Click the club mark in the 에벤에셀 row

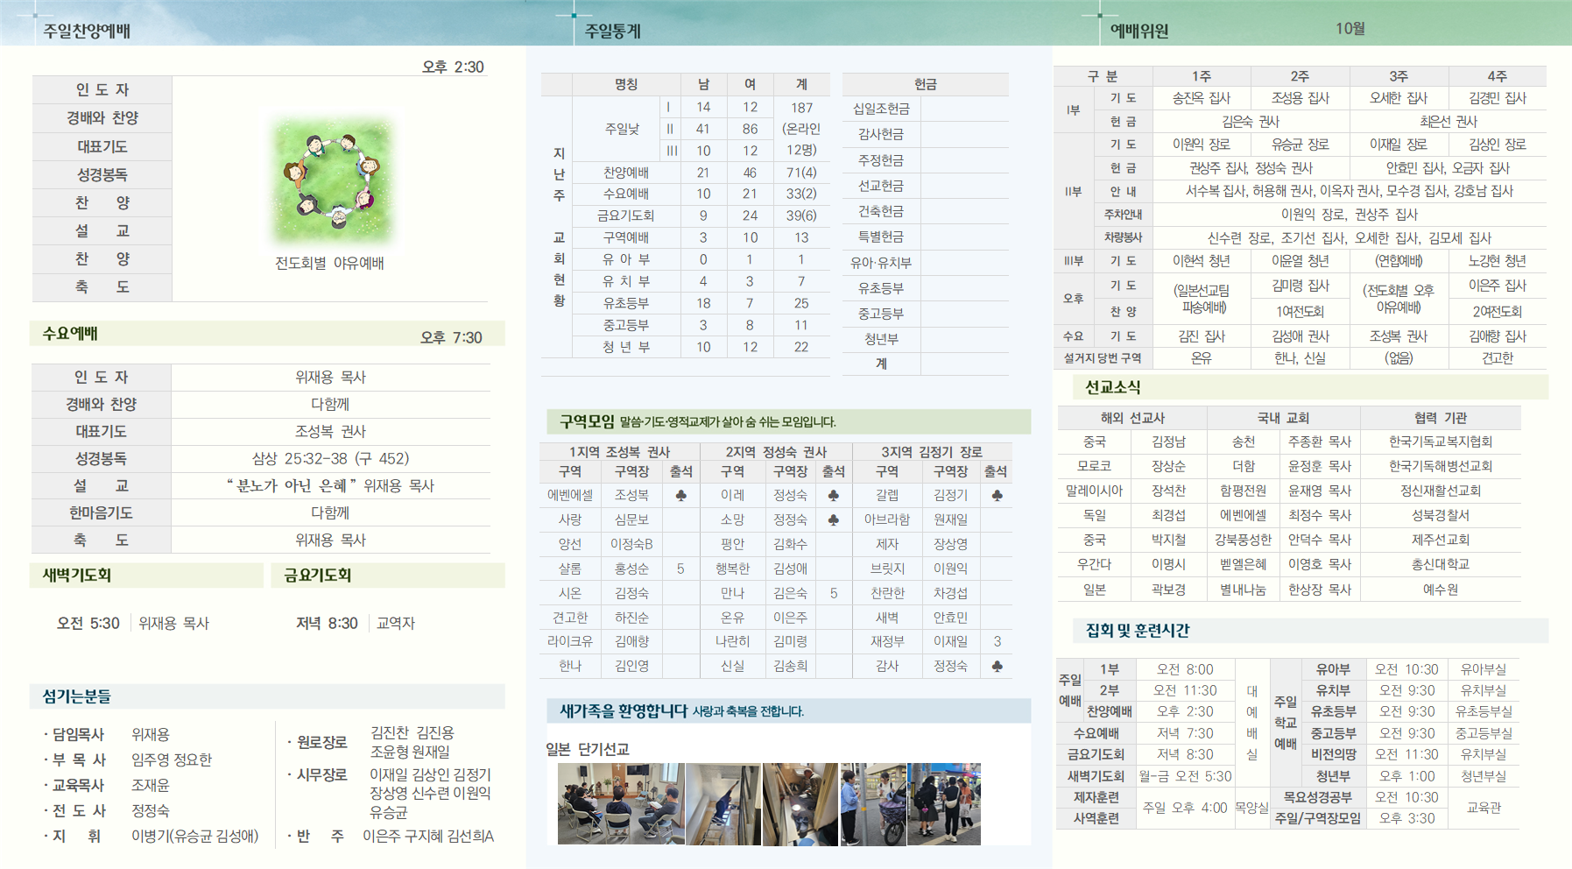coord(680,495)
